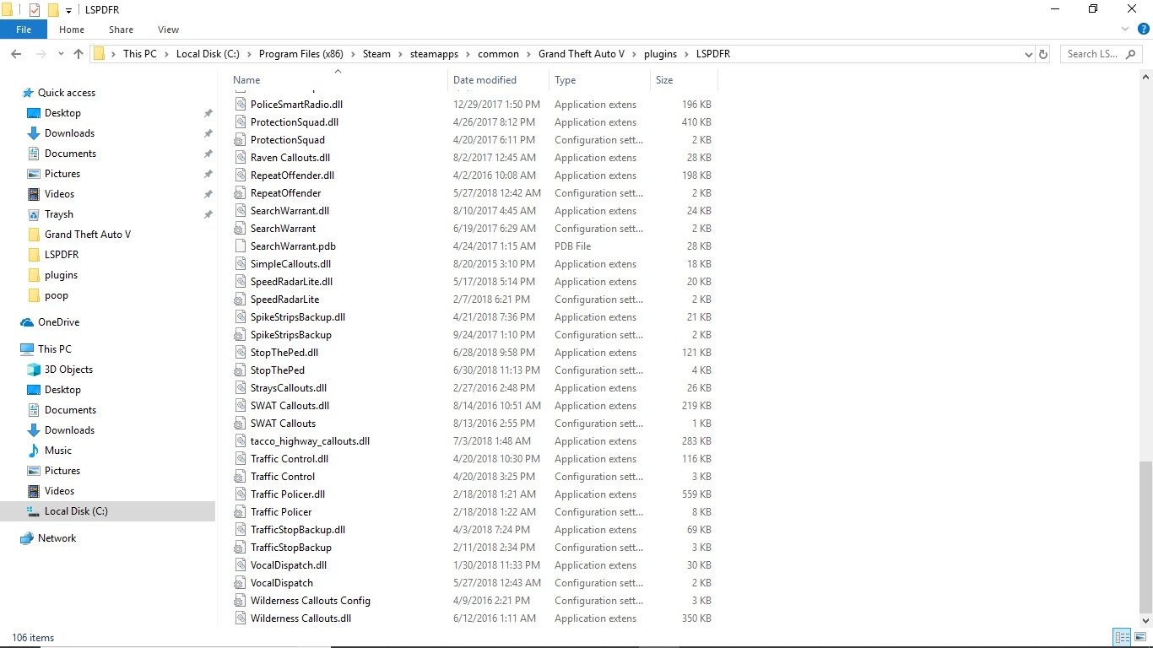Click the Traffic Policer.dll file icon
The width and height of the screenshot is (1153, 648).
tap(241, 494)
